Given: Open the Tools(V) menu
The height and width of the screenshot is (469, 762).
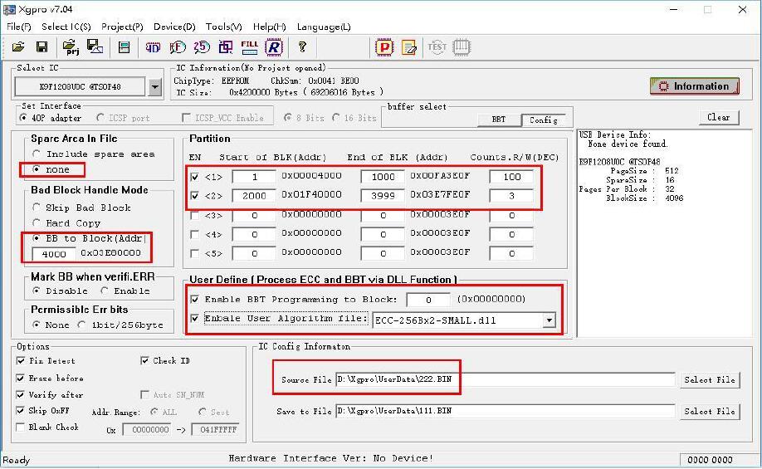Looking at the screenshot, I should click(223, 27).
